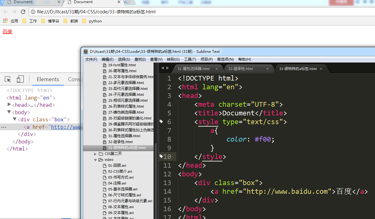
Task: Open 28-对超级链接的美化.html in sidebar
Action: tap(130, 118)
